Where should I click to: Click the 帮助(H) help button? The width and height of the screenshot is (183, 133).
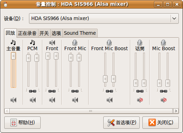click(22, 123)
